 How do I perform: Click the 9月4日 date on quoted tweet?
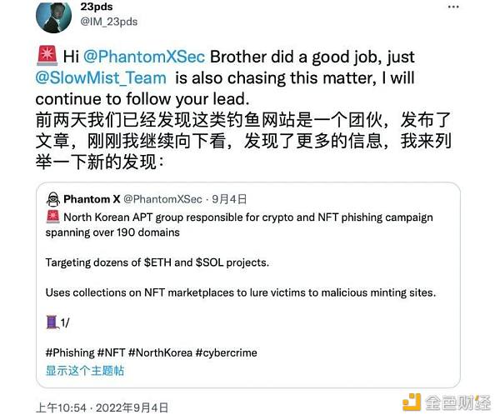229,199
